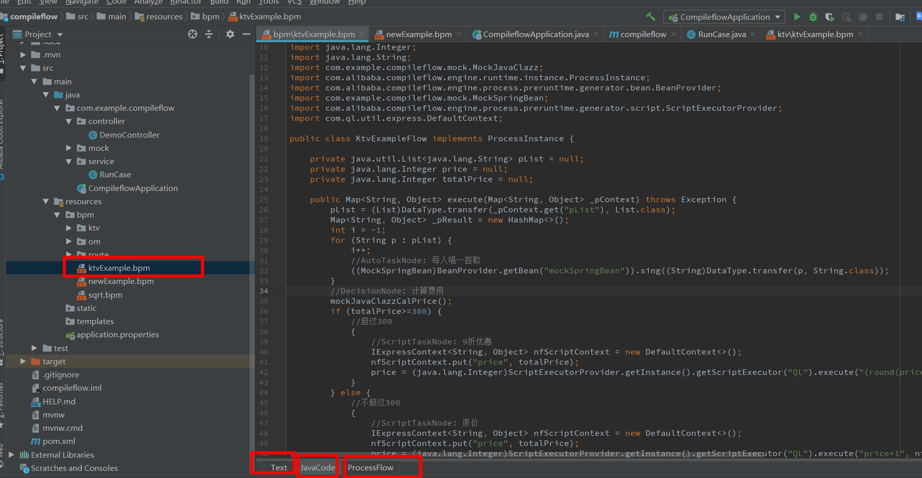This screenshot has height=478, width=922.
Task: Close the CompileflowApplication.java tab
Action: [x=596, y=34]
